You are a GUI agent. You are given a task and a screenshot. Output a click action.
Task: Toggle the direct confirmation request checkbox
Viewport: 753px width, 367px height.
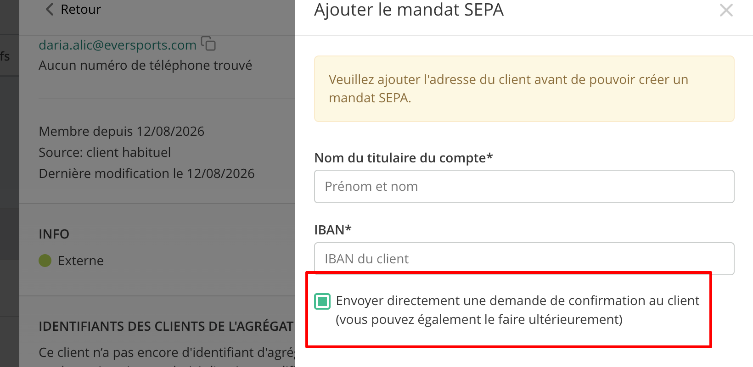coord(322,301)
